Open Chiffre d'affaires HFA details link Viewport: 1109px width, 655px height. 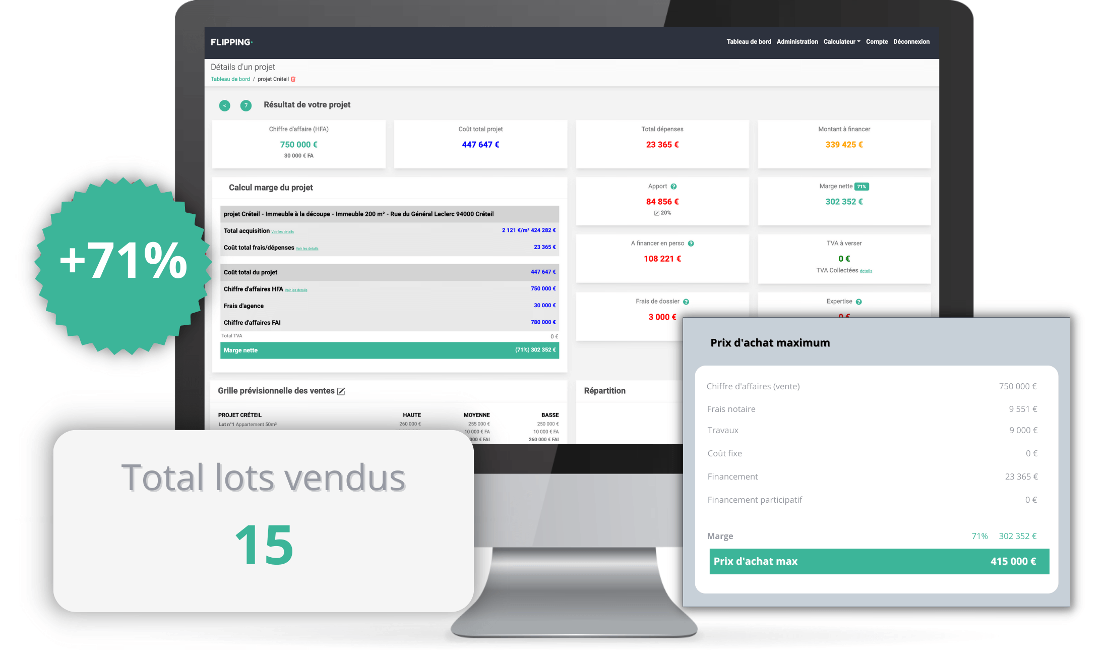pos(296,290)
